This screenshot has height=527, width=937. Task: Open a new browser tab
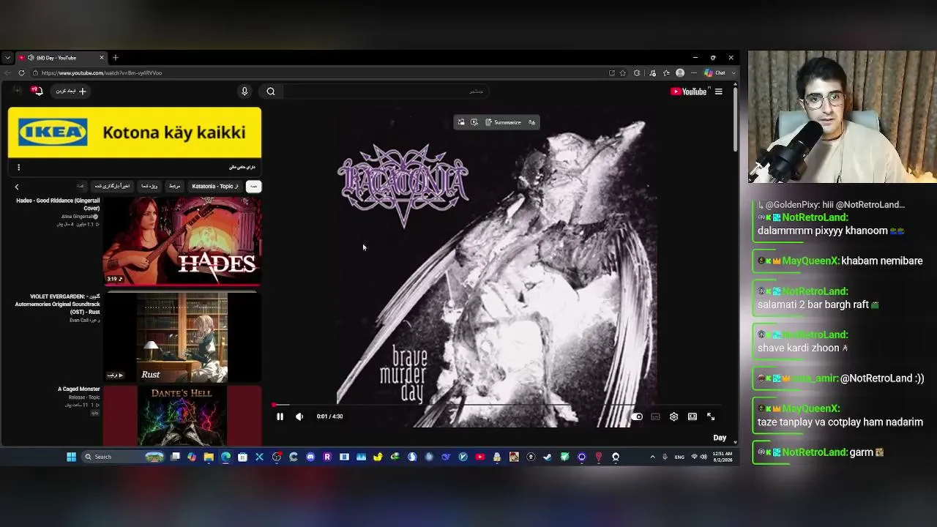click(x=115, y=58)
